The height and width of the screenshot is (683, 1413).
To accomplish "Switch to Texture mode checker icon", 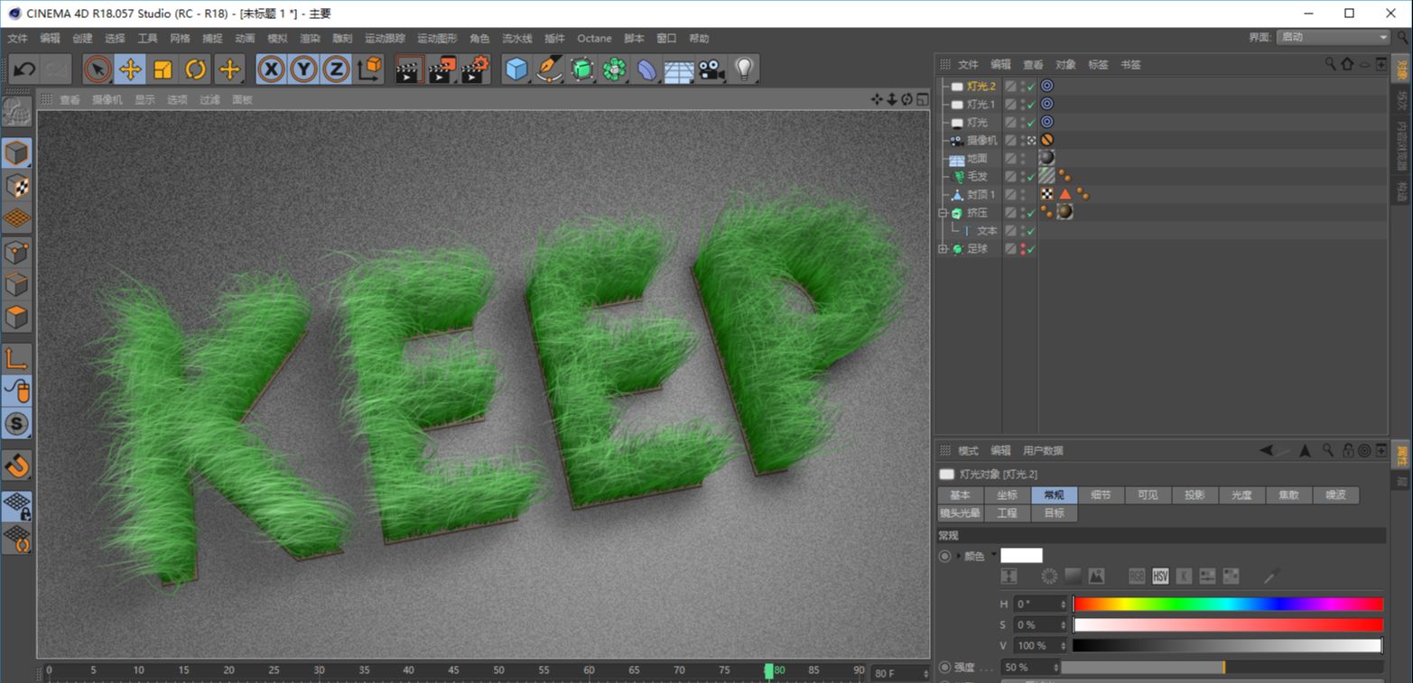I will coord(16,186).
